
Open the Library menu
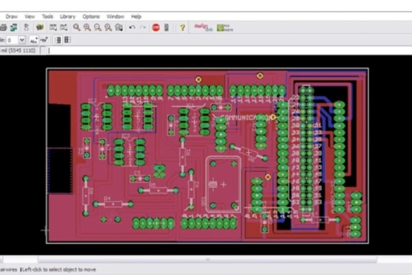pos(67,16)
